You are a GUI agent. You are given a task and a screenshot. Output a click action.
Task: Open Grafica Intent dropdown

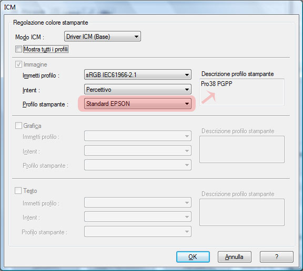138,150
